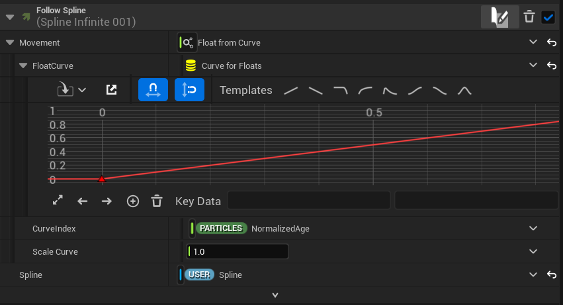
Task: Apply the first linear ramp-up curve template
Action: 291,91
